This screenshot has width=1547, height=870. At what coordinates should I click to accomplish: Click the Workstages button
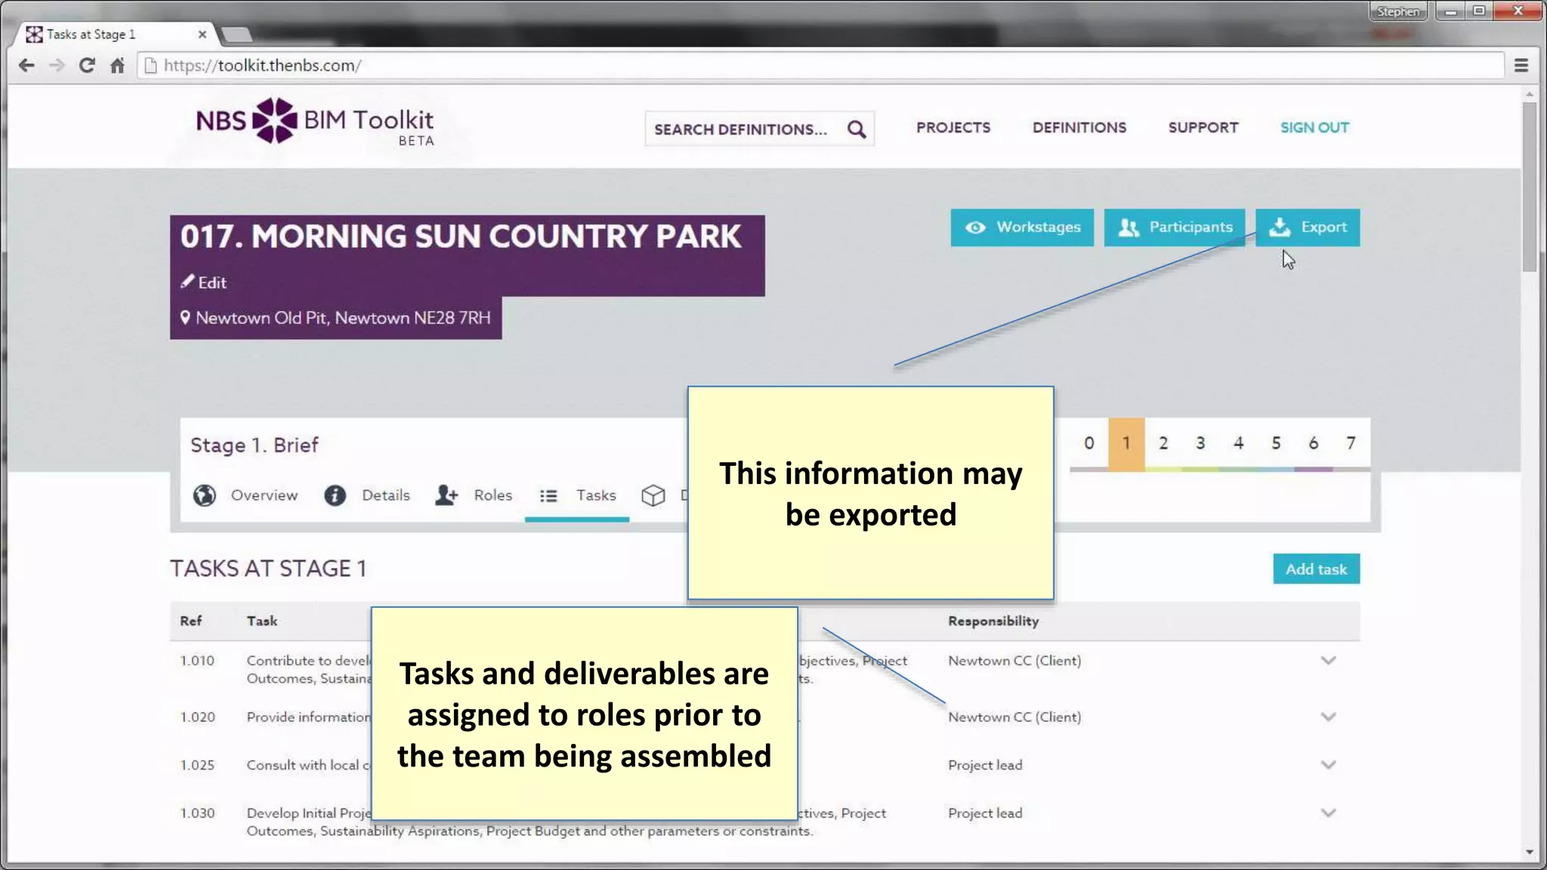[x=1022, y=227]
